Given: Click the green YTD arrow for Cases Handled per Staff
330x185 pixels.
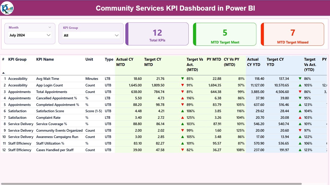Looking at the screenshot, I should pos(300,150).
